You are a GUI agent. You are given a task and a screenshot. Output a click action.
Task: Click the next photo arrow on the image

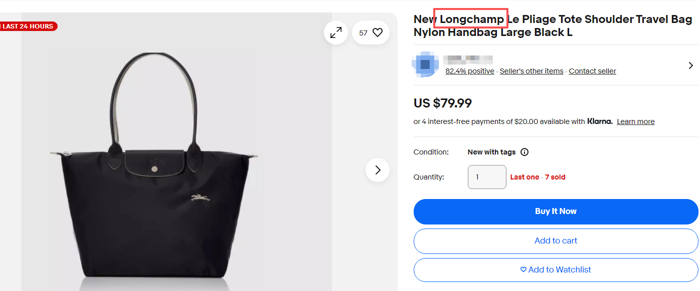tap(377, 170)
